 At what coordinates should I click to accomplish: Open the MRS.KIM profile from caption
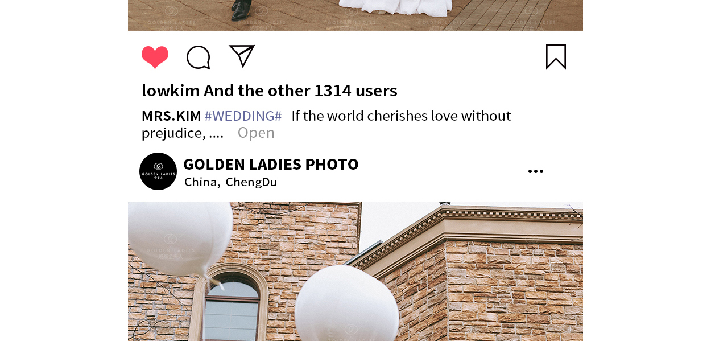pyautogui.click(x=171, y=116)
